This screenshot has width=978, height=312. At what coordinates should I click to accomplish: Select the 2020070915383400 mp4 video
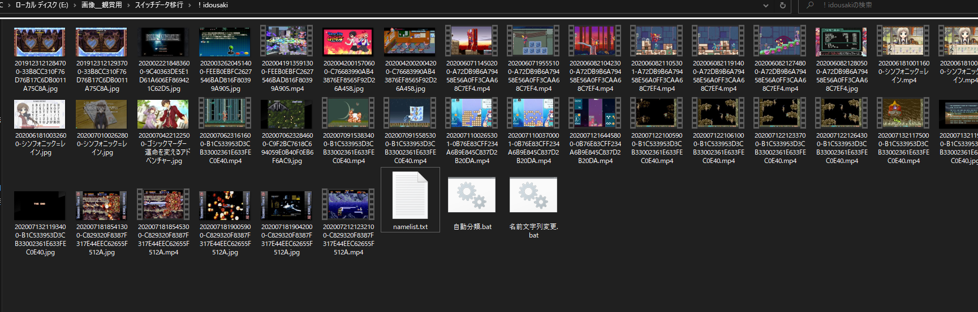coord(348,114)
